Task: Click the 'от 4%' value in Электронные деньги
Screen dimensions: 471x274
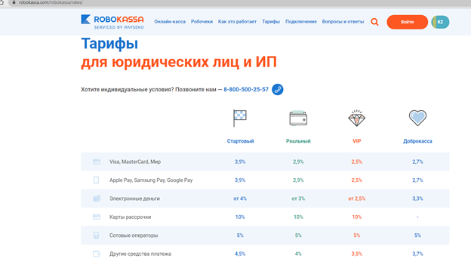Action: click(x=240, y=199)
